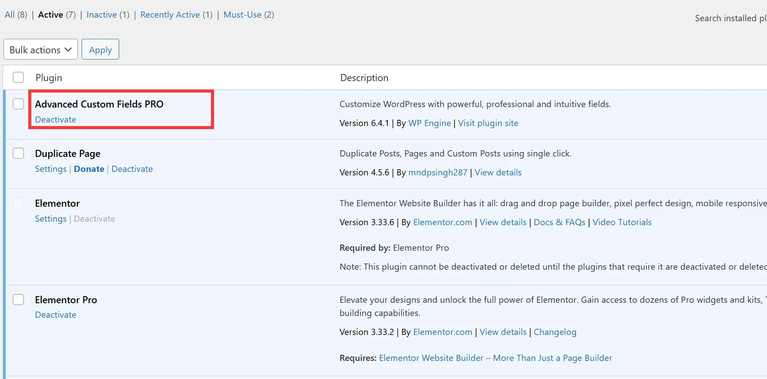
Task: View the Must-Use plugins filter
Action: 242,15
